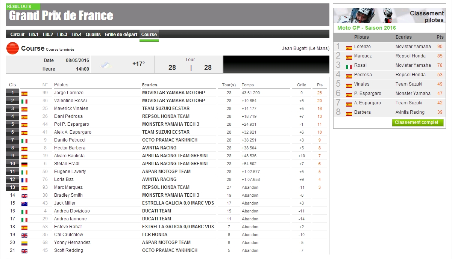
Task: Click the Monster Yamaha team in standings
Action: coord(413,93)
